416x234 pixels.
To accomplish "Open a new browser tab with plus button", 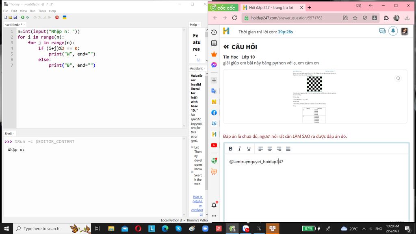I will (x=309, y=7).
